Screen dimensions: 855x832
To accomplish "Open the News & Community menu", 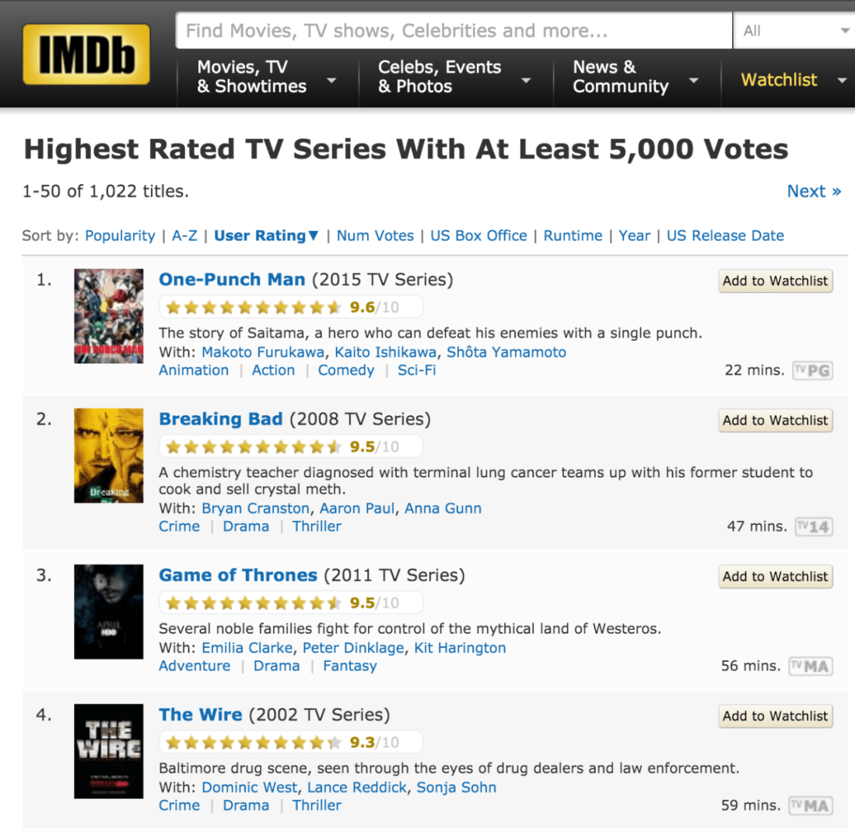I will coord(635,77).
